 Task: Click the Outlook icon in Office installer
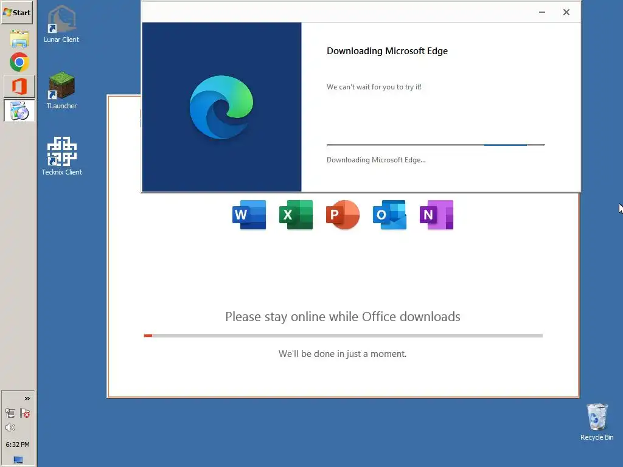[x=390, y=215]
